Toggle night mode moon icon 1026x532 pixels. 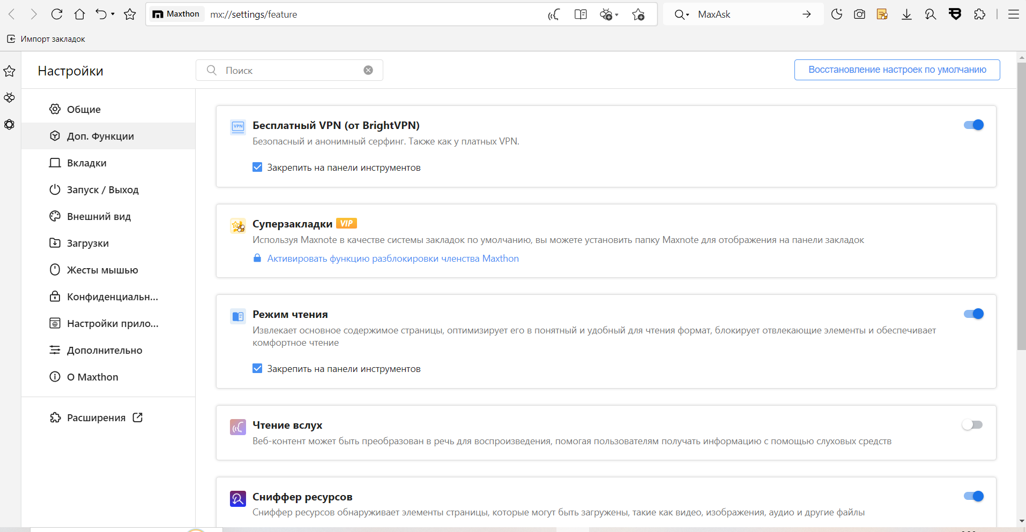coord(837,14)
